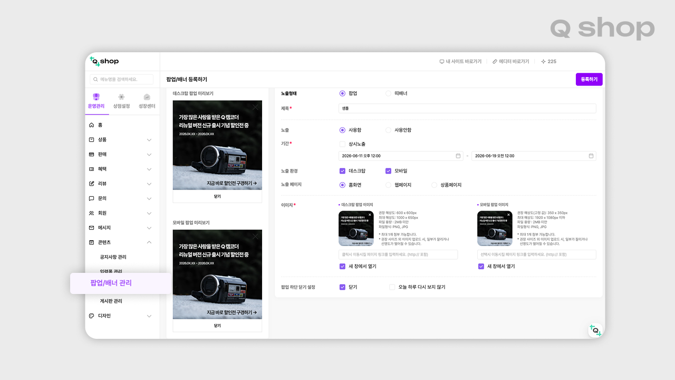The image size is (675, 380).
Task: Click the search magnifier icon in menu search
Action: tap(95, 79)
